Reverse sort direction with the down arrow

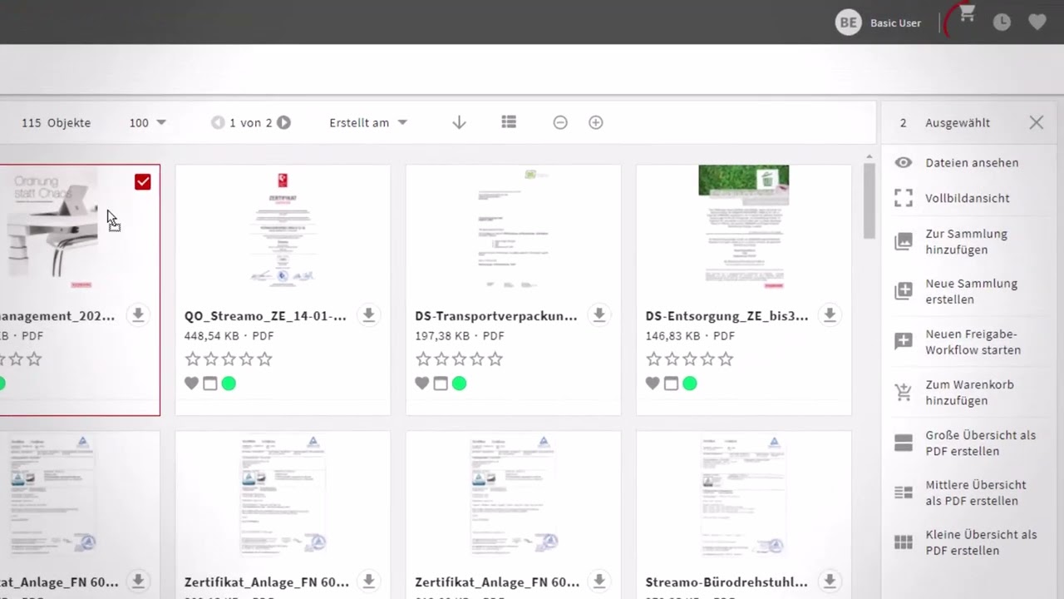click(459, 122)
